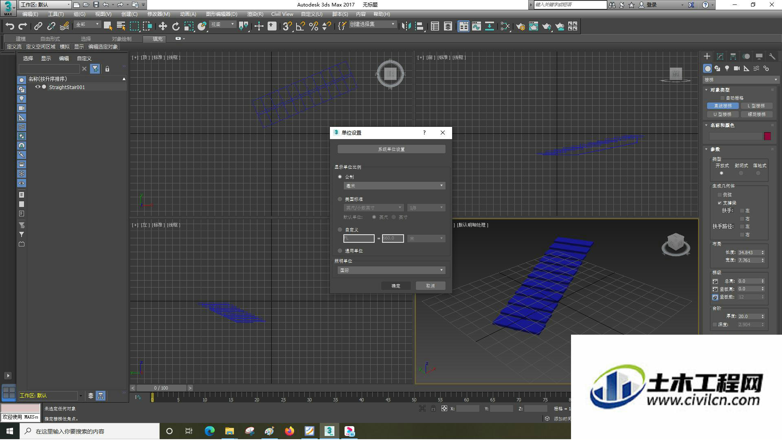Activate the Select and Rotate tool
This screenshot has height=440, width=782.
pyautogui.click(x=176, y=26)
